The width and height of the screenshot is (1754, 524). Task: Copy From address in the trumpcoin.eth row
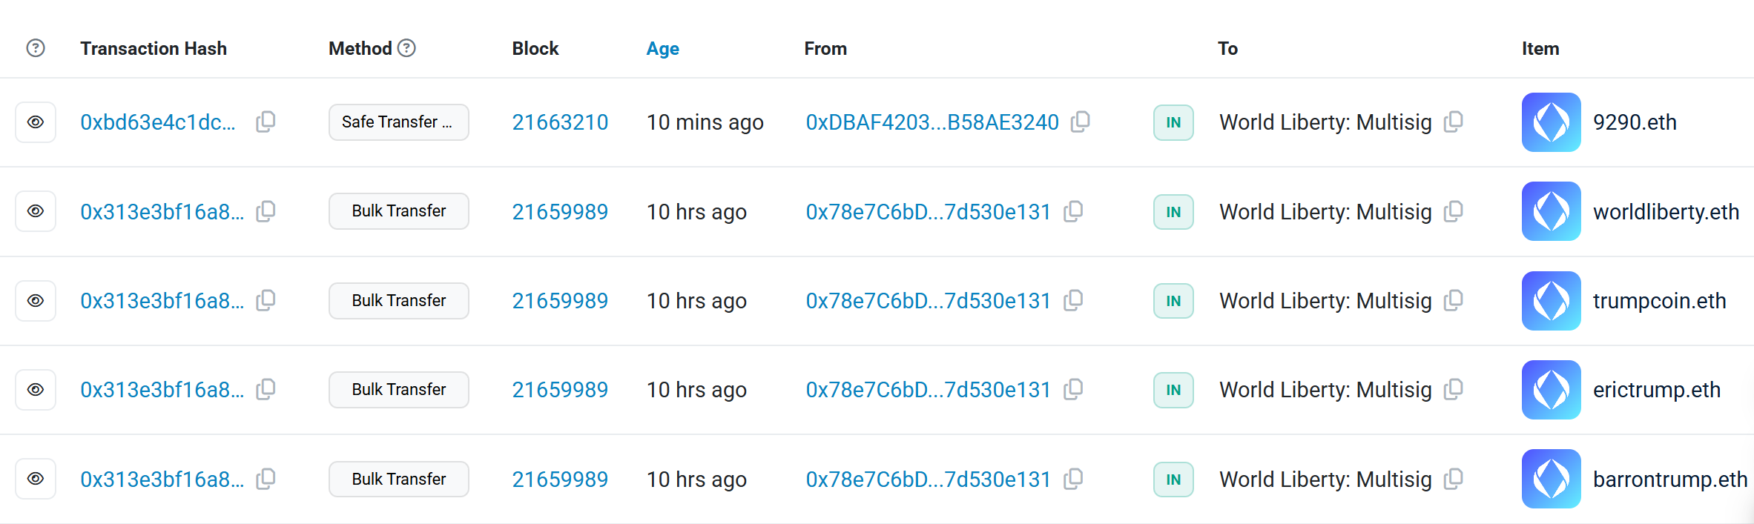point(1073,300)
